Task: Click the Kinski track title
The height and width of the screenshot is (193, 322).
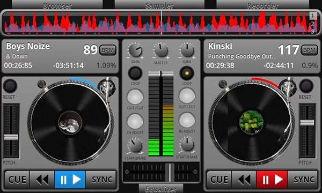Action: point(220,46)
